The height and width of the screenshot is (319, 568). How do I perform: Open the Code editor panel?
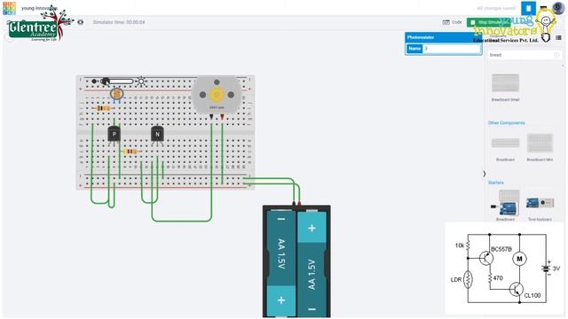point(453,22)
